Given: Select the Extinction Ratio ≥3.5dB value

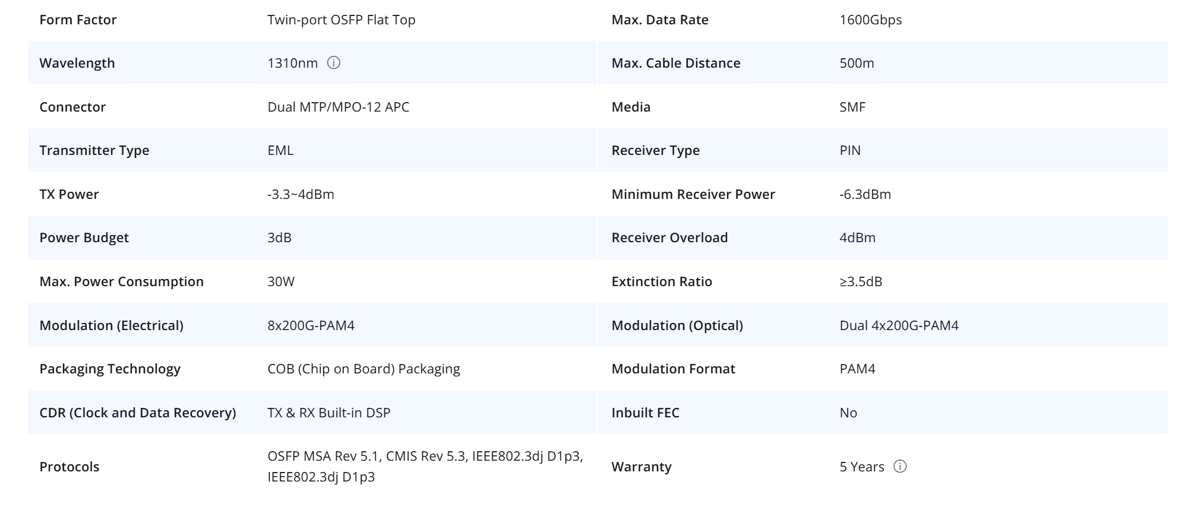Looking at the screenshot, I should coord(861,281).
